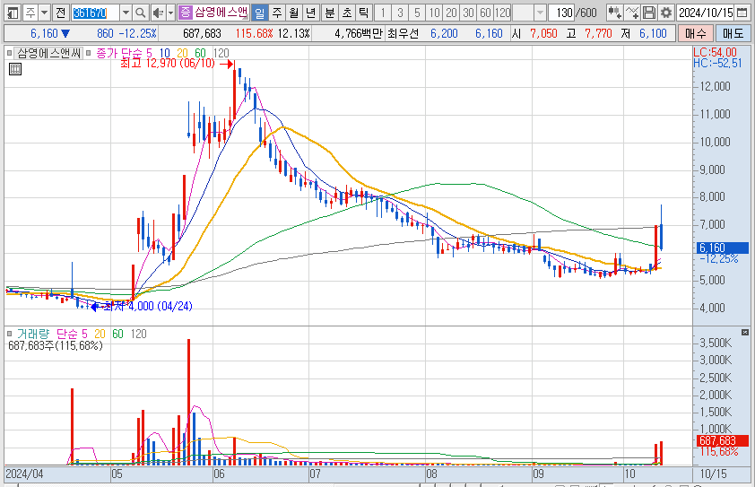
Task: Click the 최우선 label
Action: click(403, 34)
